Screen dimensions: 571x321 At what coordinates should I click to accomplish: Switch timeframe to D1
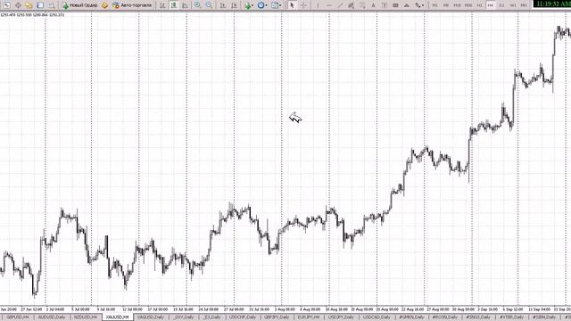click(x=501, y=5)
